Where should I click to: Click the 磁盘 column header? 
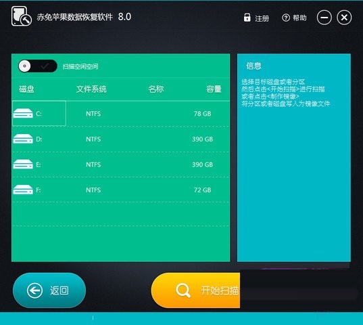point(26,89)
